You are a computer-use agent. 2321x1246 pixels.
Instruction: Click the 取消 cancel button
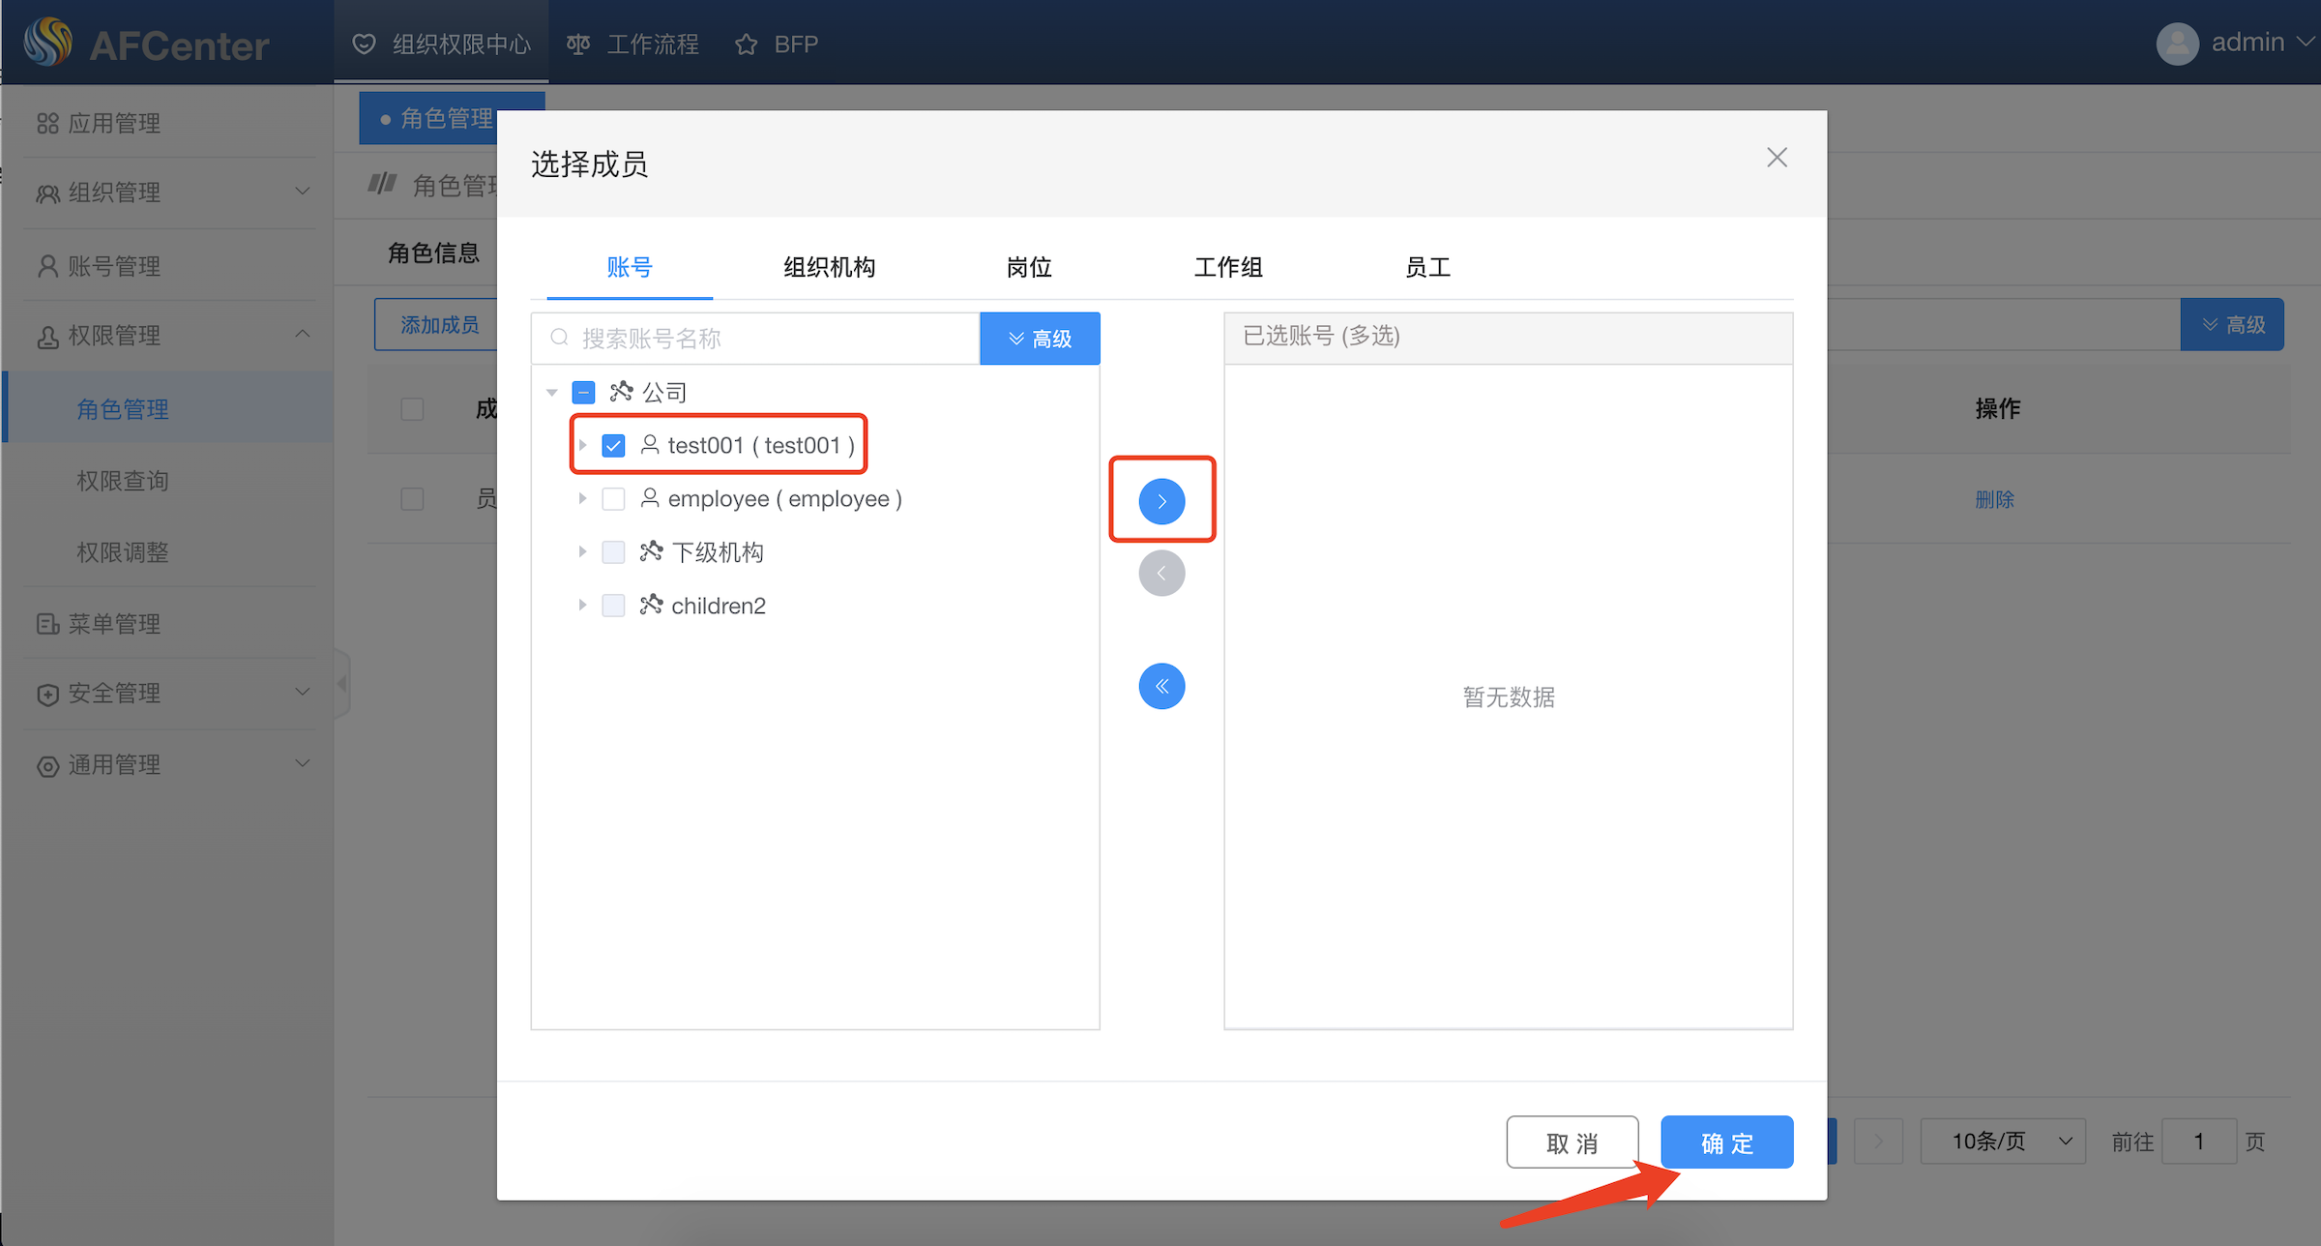click(x=1572, y=1142)
